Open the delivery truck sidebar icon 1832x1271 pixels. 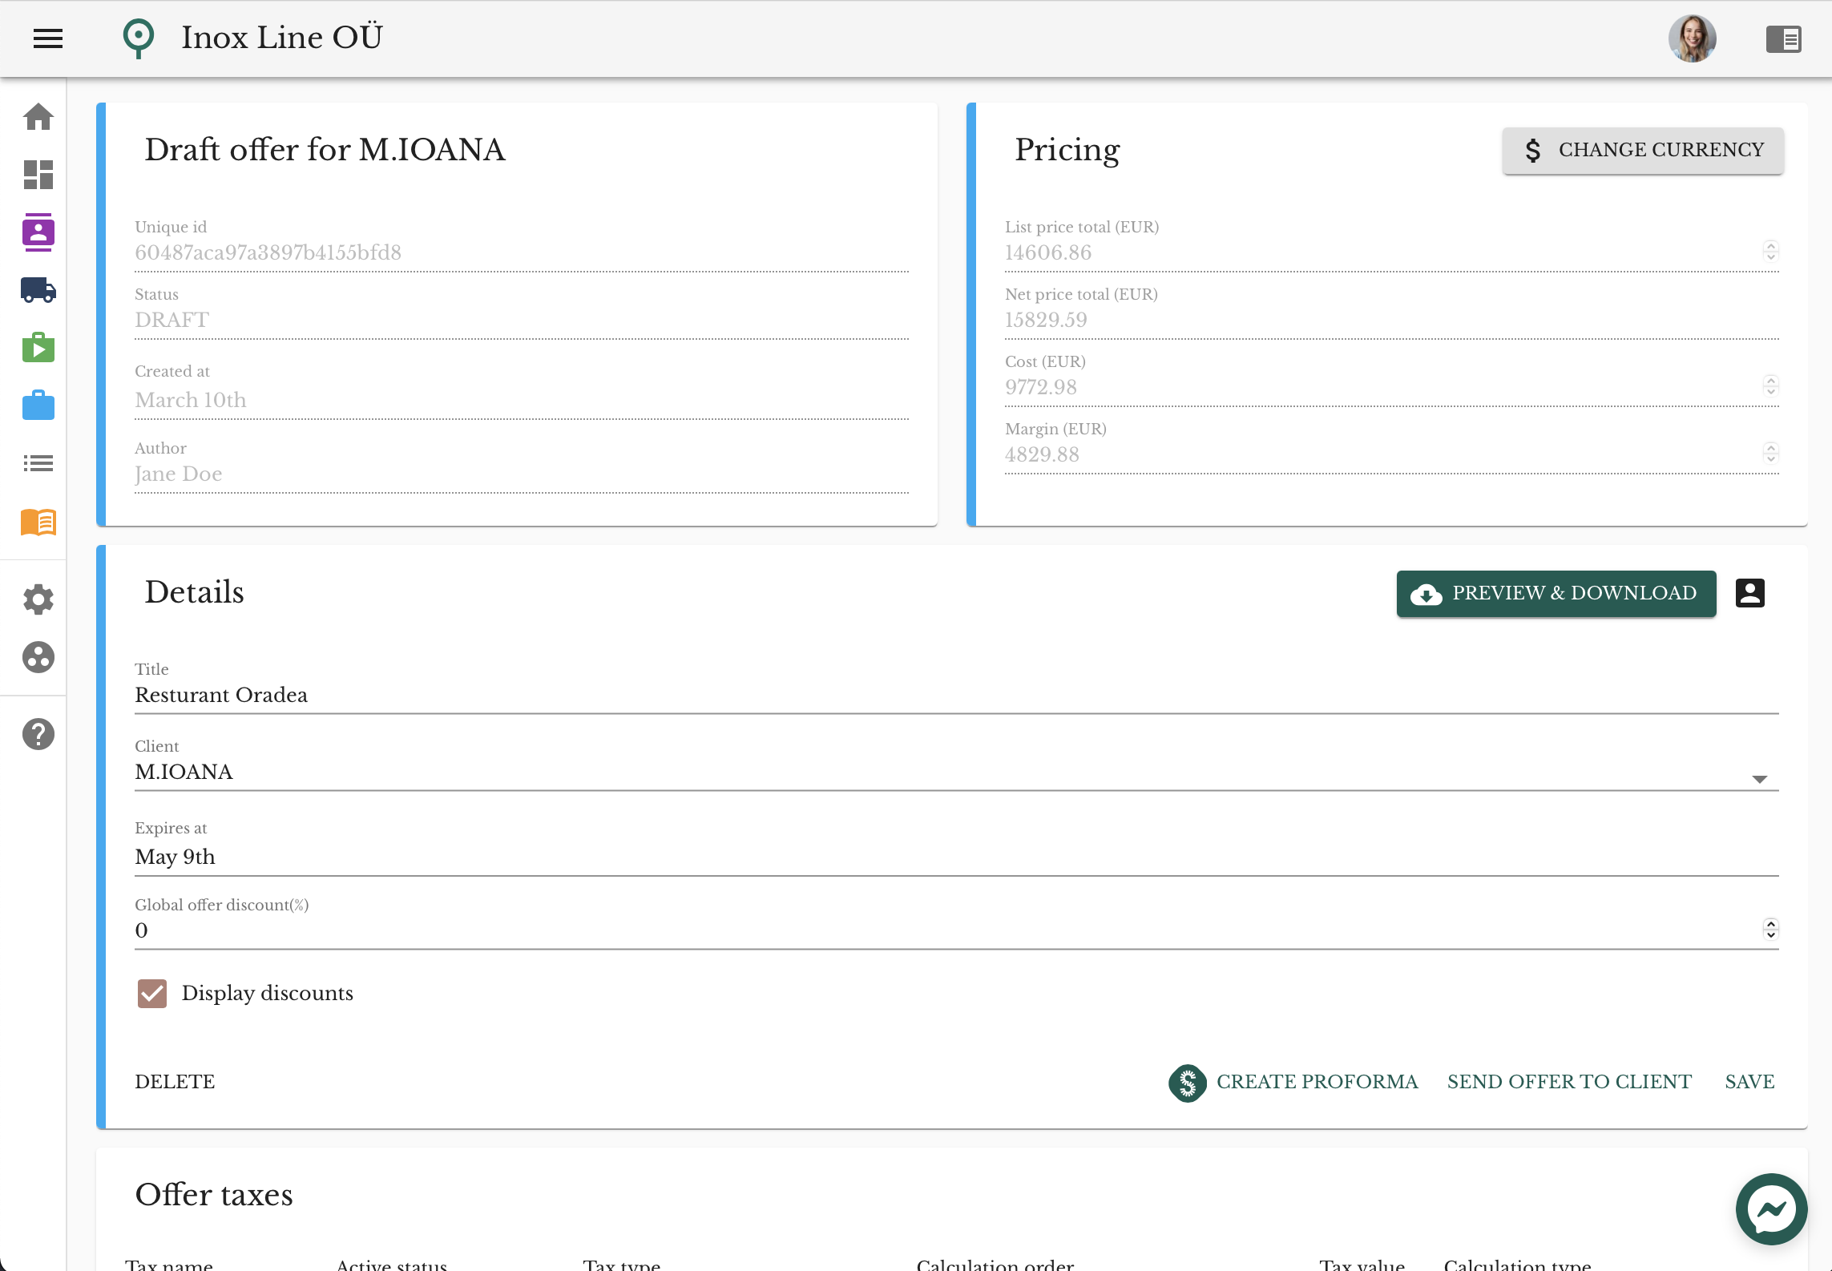38,290
